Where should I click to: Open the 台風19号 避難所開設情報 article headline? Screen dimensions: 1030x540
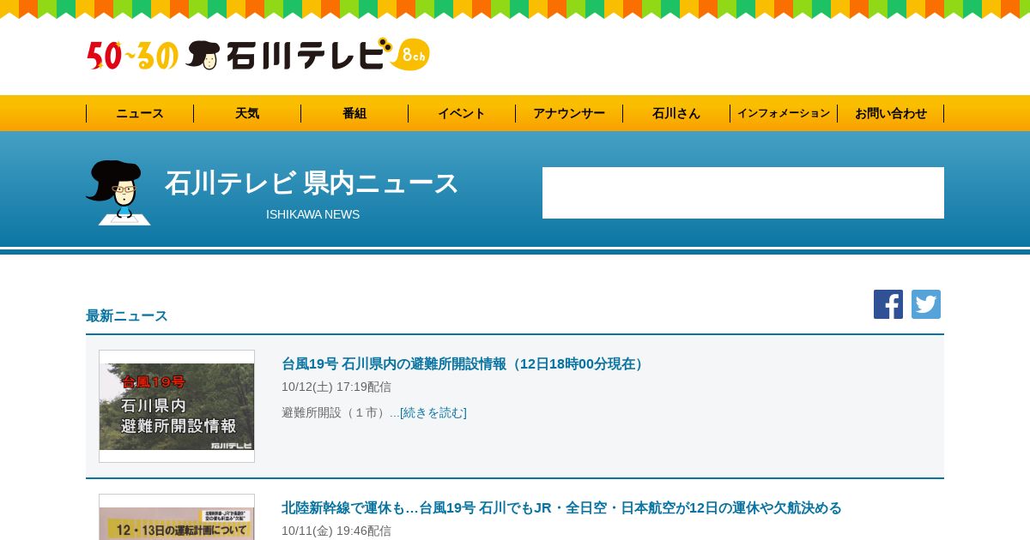[464, 363]
